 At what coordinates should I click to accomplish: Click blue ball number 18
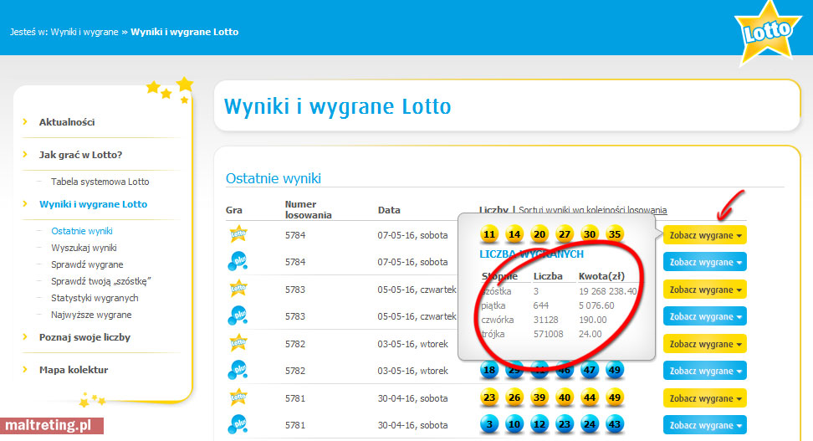489,370
